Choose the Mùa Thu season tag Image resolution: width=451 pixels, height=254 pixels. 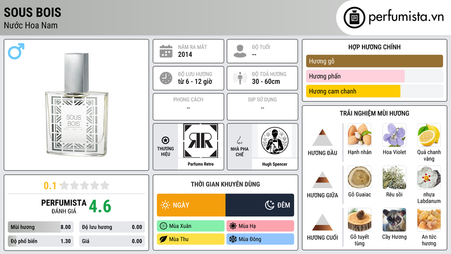[x=191, y=239]
